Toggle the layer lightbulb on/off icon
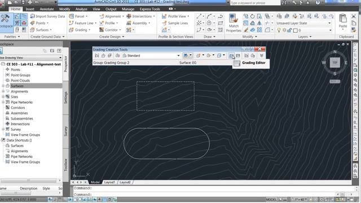 (279, 30)
